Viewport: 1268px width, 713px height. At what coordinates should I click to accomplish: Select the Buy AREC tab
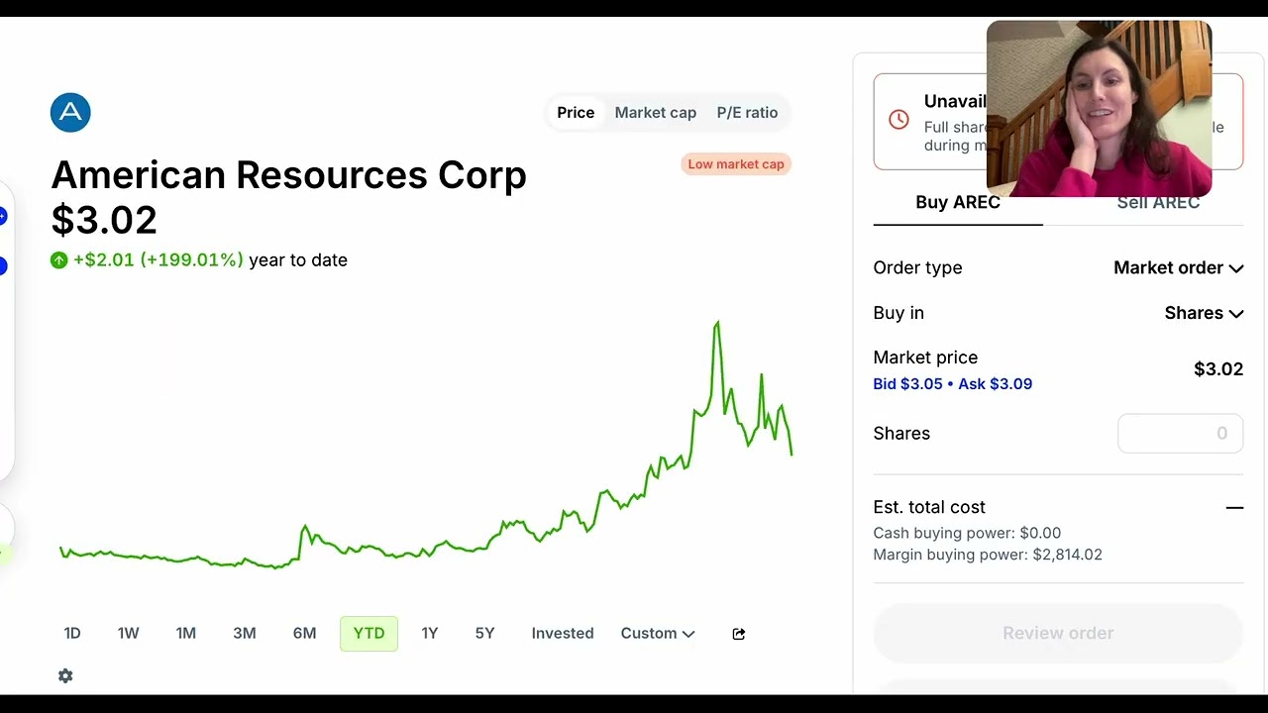point(958,202)
